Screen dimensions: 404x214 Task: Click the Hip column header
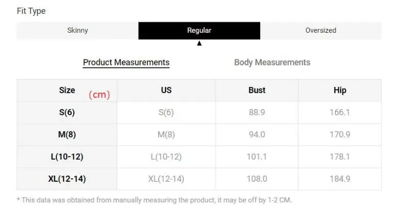click(340, 90)
